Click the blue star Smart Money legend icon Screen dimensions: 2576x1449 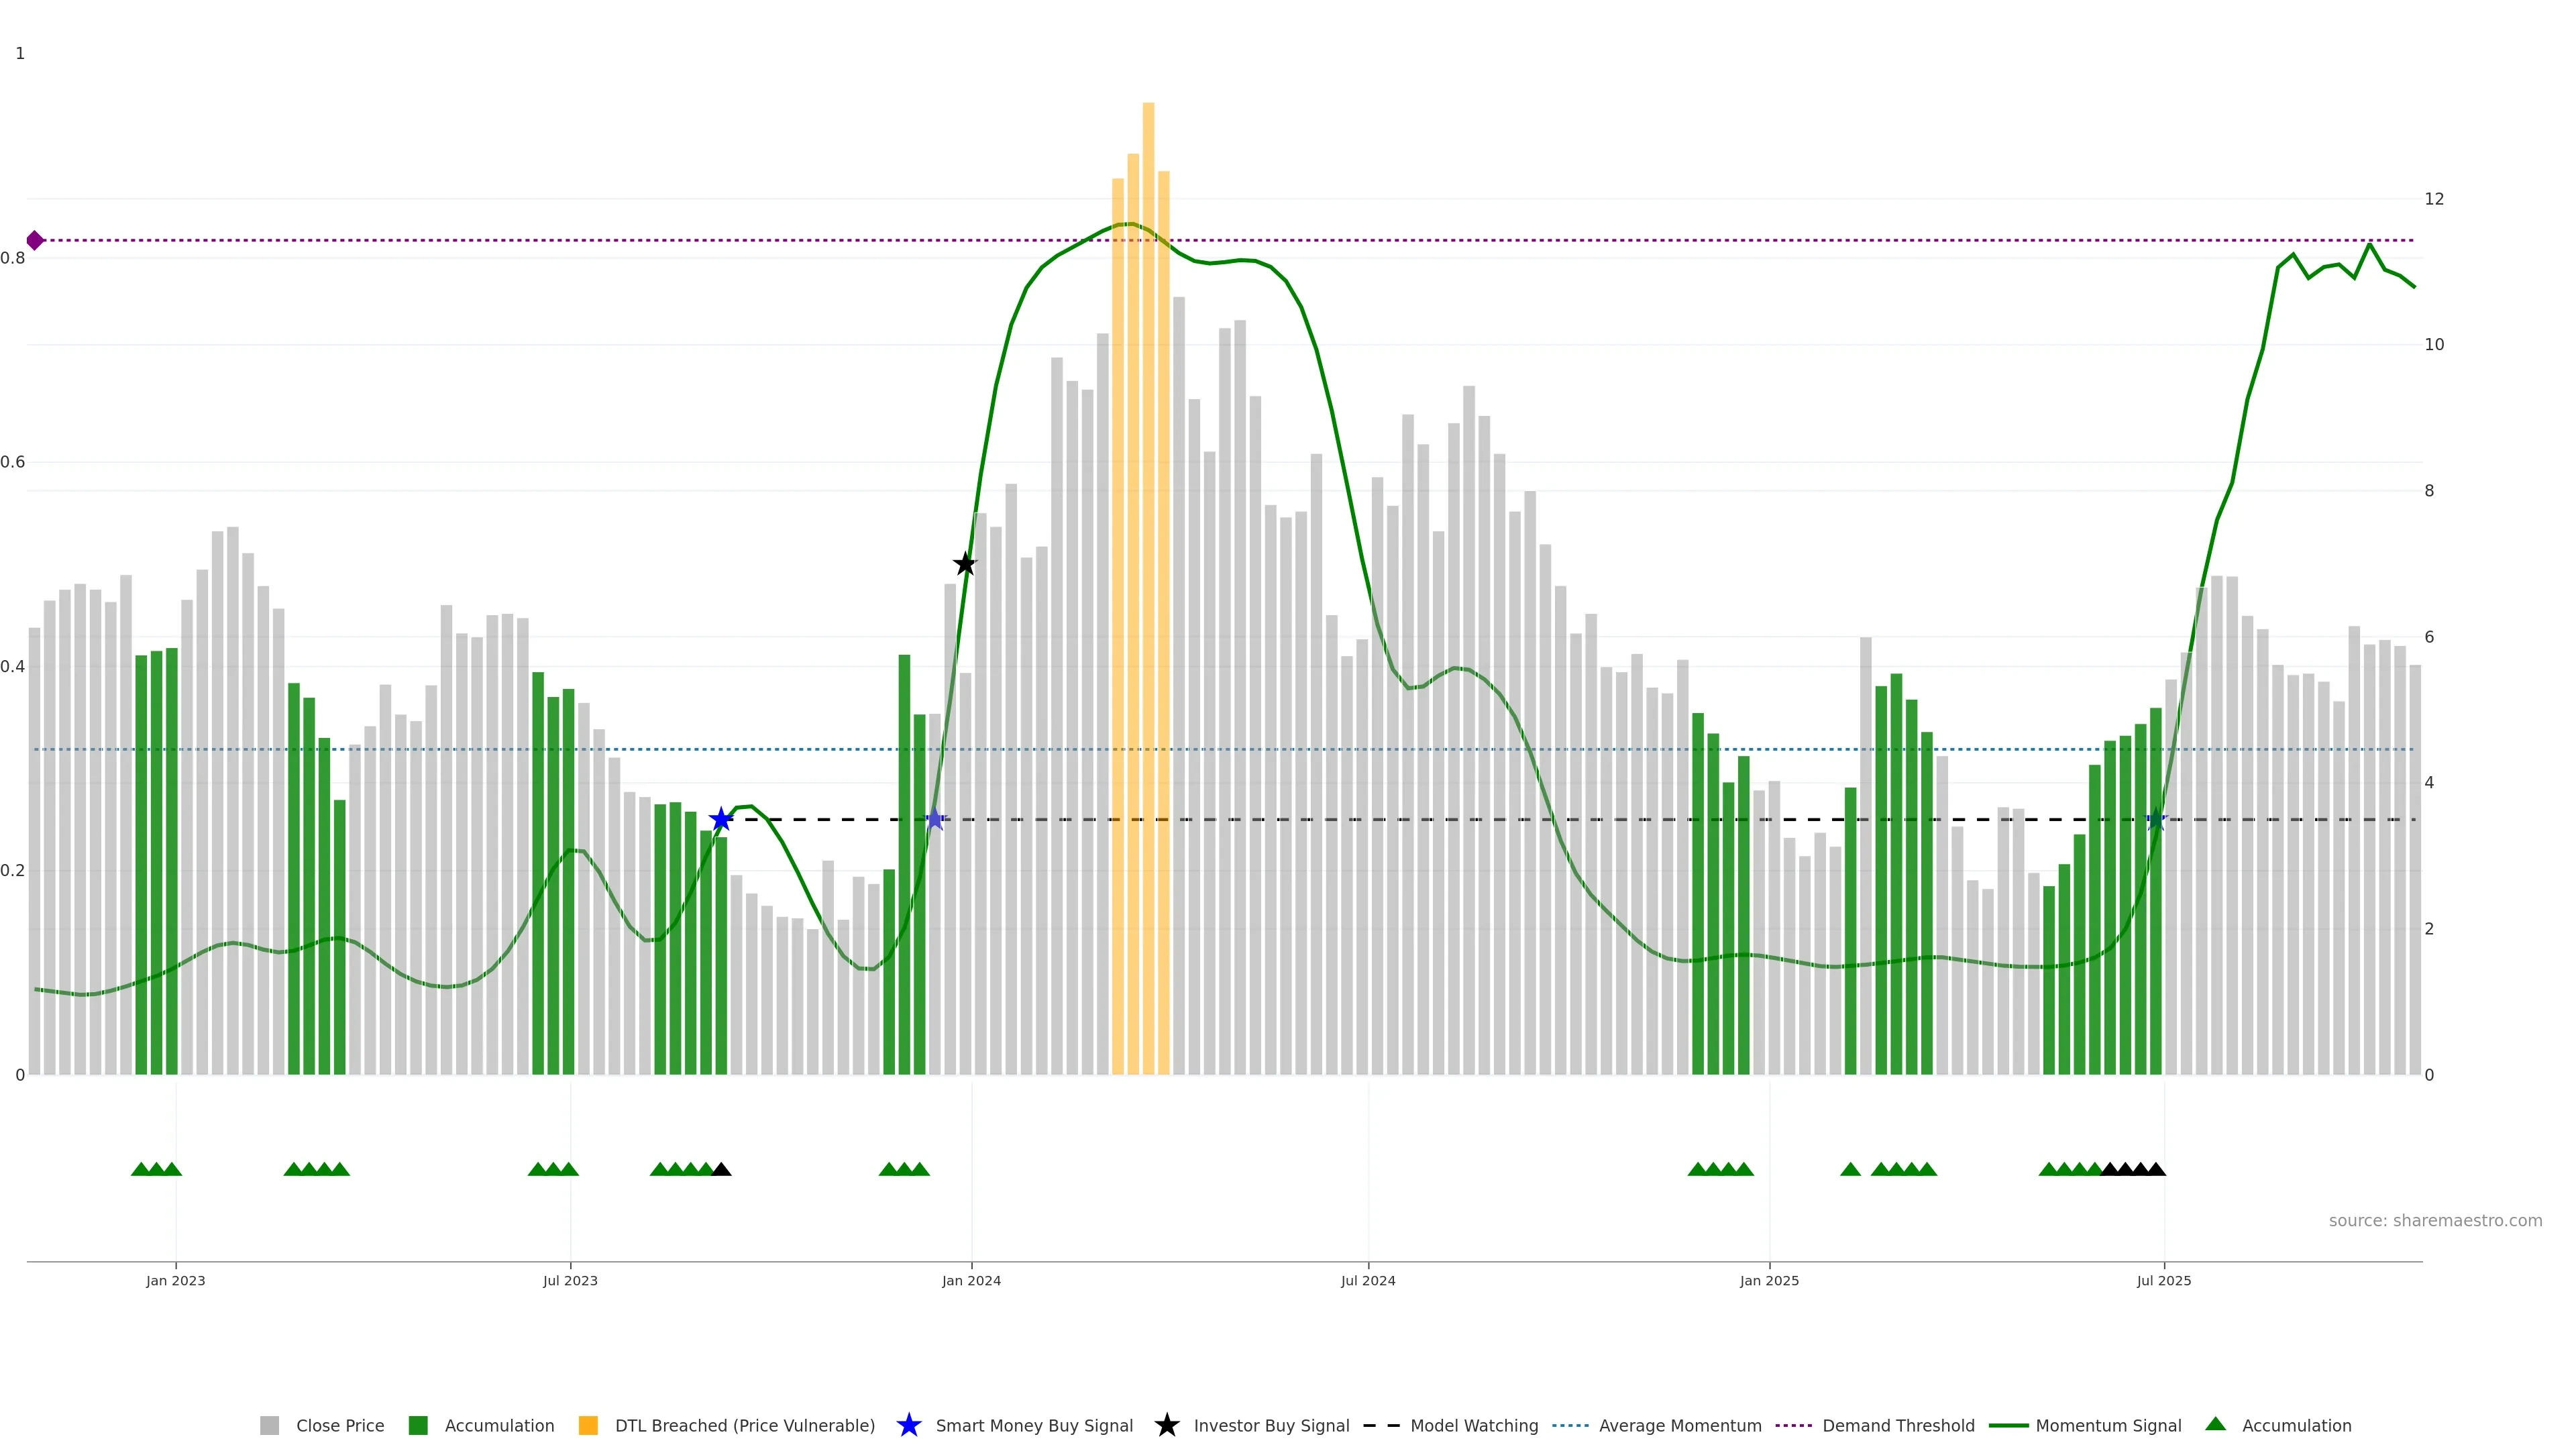click(908, 1425)
